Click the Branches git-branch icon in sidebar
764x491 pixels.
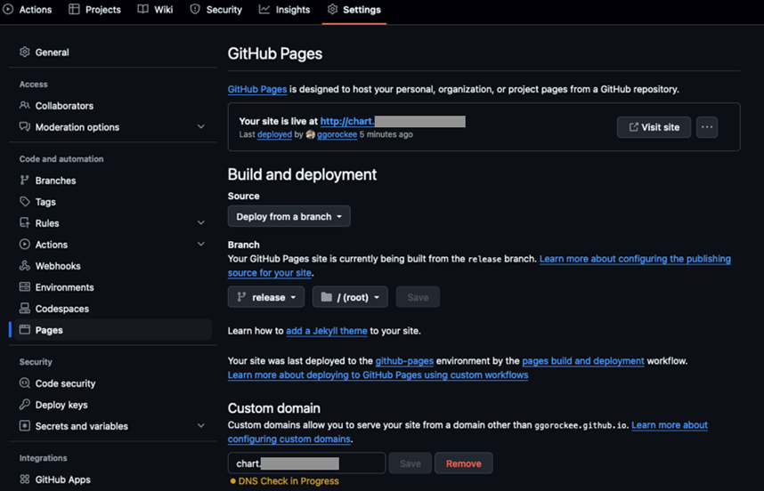tap(24, 180)
